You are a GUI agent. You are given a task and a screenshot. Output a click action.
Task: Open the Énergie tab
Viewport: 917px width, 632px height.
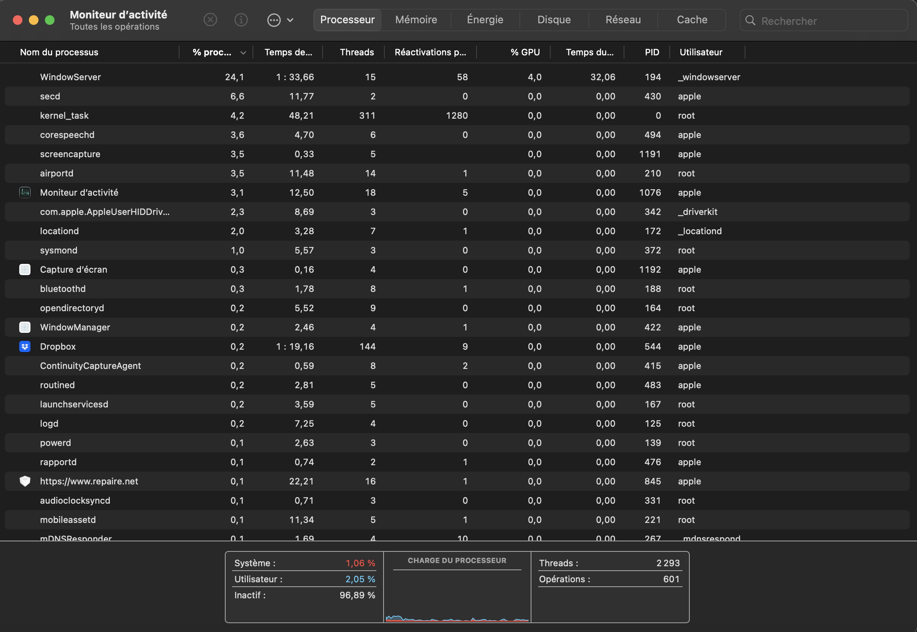point(485,20)
